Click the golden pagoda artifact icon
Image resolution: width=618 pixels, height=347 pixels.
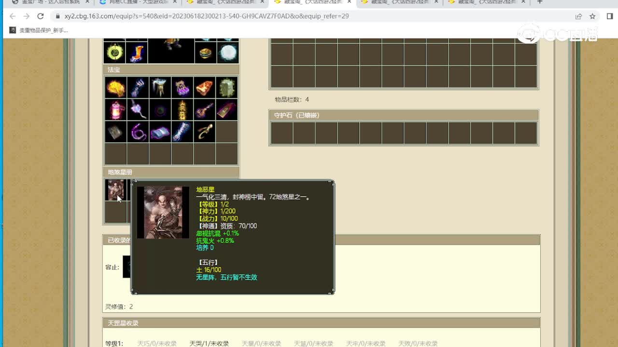click(x=183, y=110)
